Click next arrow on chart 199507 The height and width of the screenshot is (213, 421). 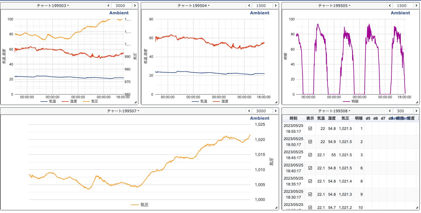point(276,111)
